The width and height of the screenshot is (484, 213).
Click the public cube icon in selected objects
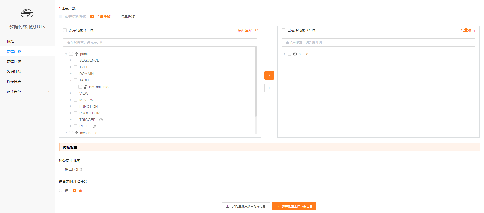[295, 54]
